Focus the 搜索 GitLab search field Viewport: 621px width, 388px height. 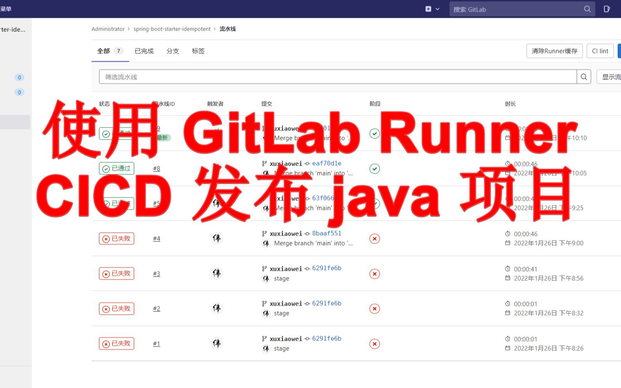(522, 9)
